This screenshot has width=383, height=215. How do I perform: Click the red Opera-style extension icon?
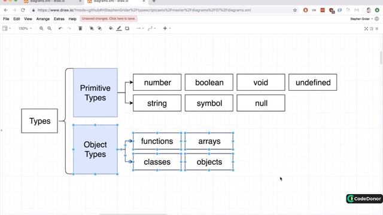[305, 10]
